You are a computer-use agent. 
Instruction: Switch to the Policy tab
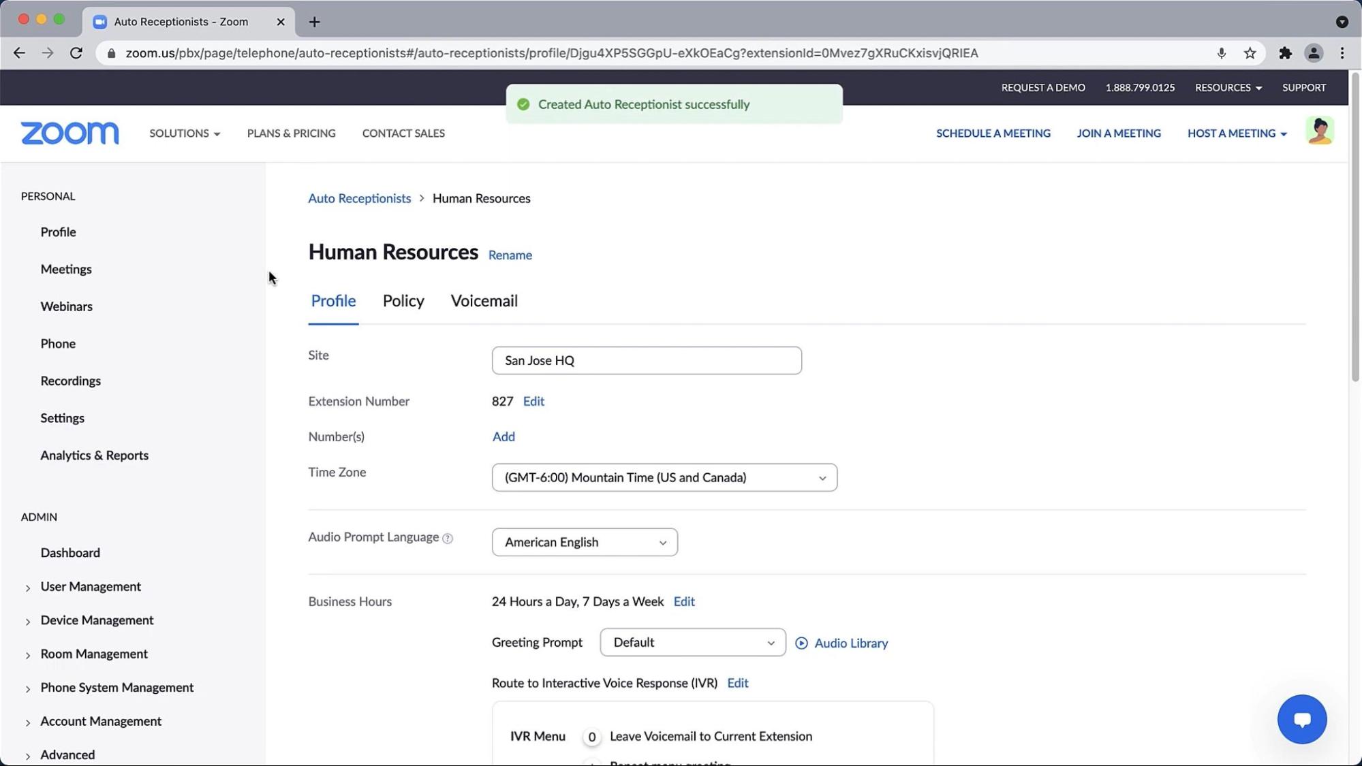point(403,300)
